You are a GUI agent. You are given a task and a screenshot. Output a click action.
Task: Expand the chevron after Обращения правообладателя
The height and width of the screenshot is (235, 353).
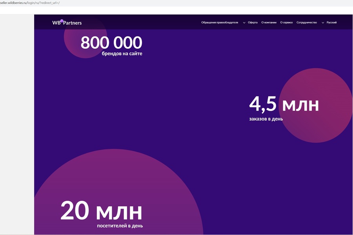[x=244, y=23]
